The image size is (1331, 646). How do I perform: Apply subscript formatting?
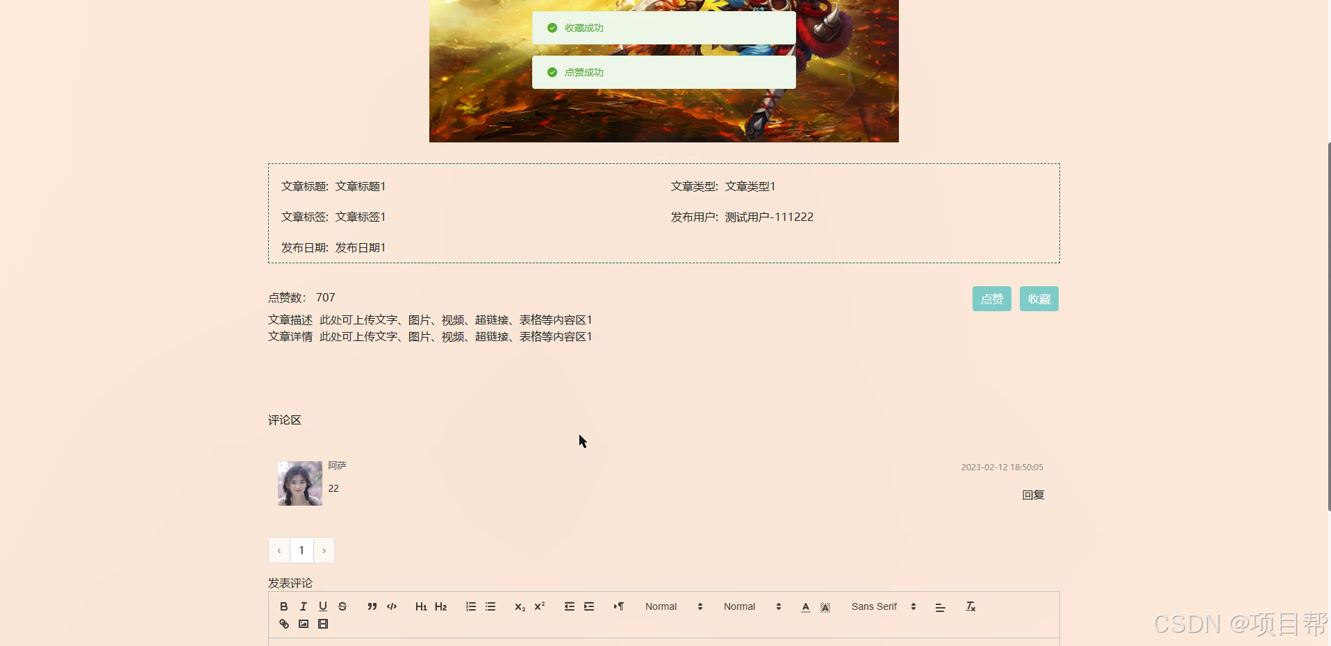click(x=520, y=606)
